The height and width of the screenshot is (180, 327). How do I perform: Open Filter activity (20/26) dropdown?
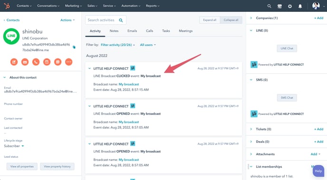tap(118, 45)
